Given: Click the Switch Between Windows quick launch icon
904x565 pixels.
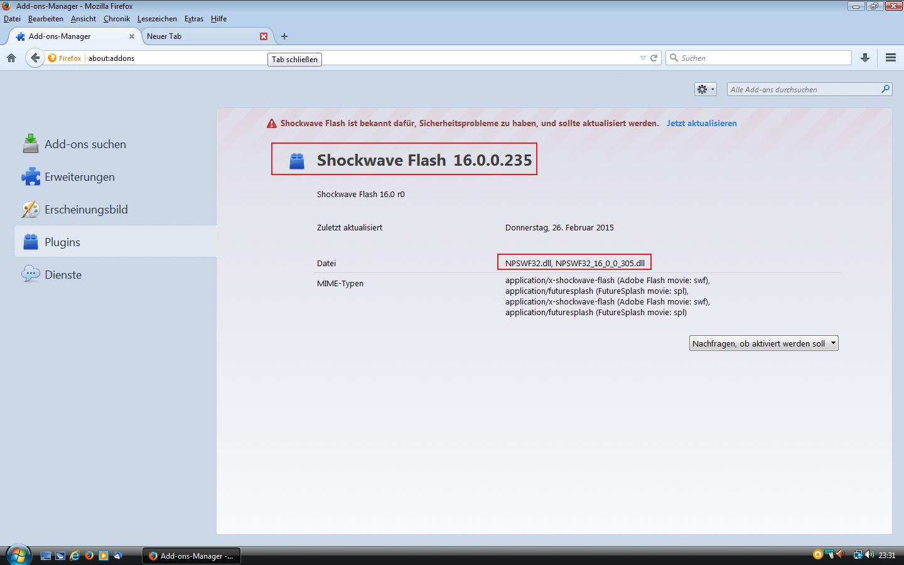Looking at the screenshot, I should (60, 556).
